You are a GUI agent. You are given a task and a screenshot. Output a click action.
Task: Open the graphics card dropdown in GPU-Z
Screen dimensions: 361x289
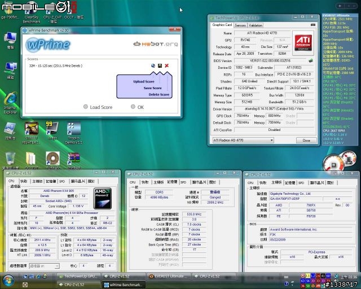(243, 140)
